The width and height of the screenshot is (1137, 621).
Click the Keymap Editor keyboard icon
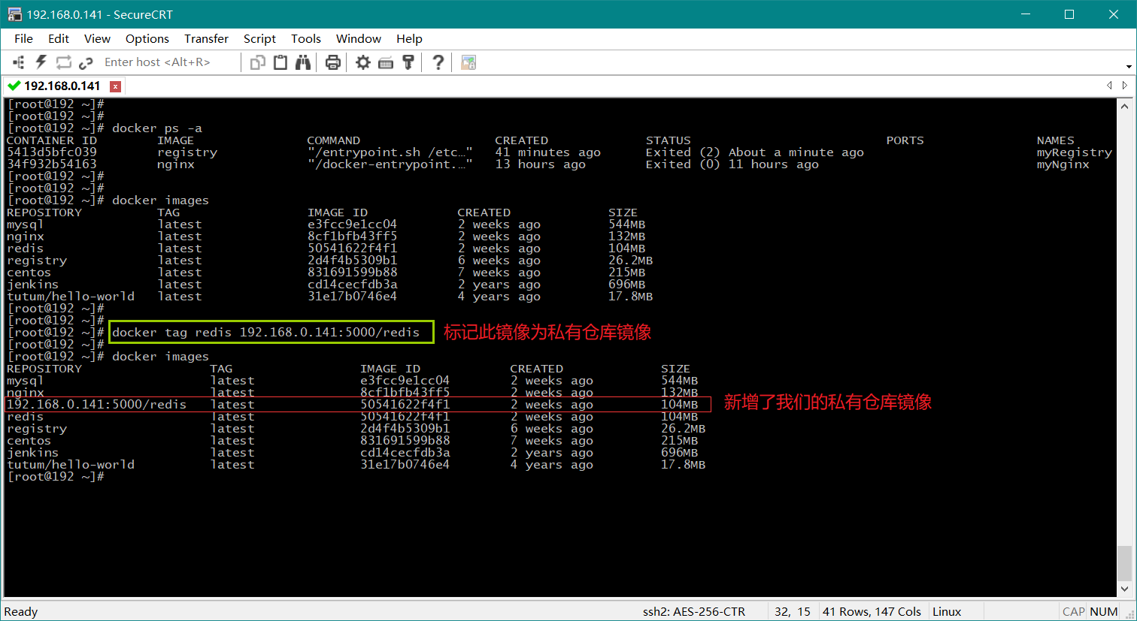pos(386,62)
